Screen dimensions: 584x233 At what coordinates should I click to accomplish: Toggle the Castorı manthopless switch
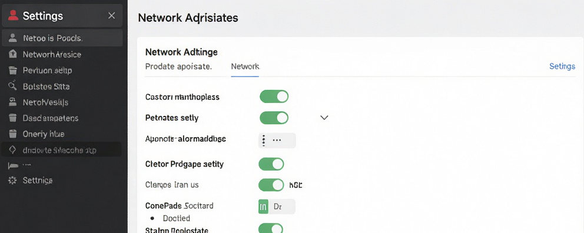click(x=274, y=96)
